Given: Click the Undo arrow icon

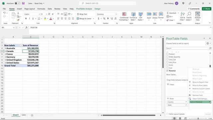Looking at the screenshot, I should tap(4, 13).
